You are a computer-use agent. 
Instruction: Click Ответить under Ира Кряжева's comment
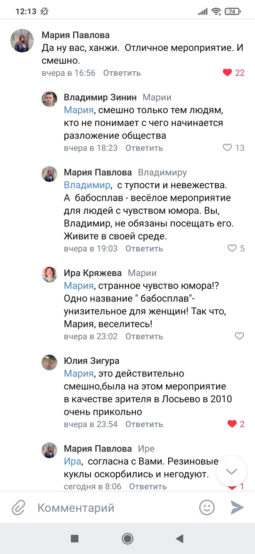[x=144, y=336]
